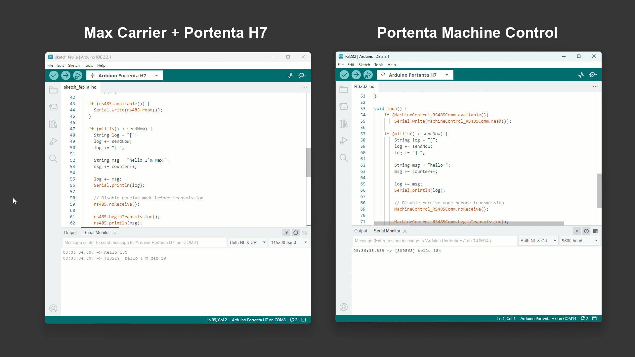Switch to Output tab in right window
This screenshot has height=357, width=635.
pos(360,231)
